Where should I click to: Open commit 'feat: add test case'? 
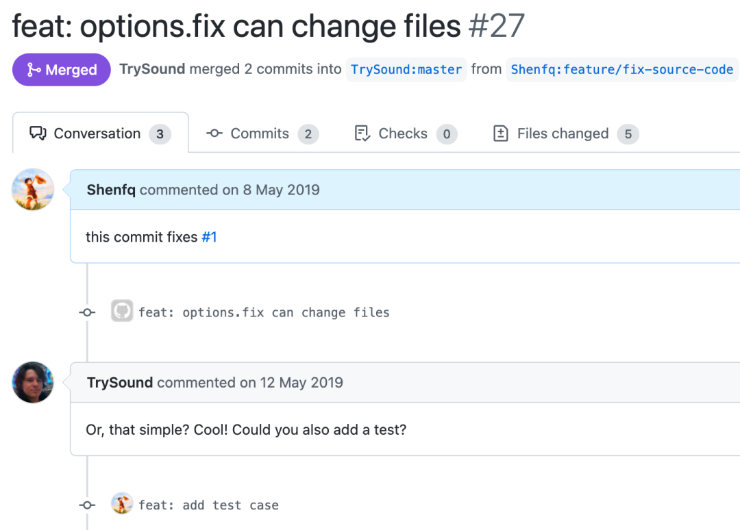[x=208, y=505]
